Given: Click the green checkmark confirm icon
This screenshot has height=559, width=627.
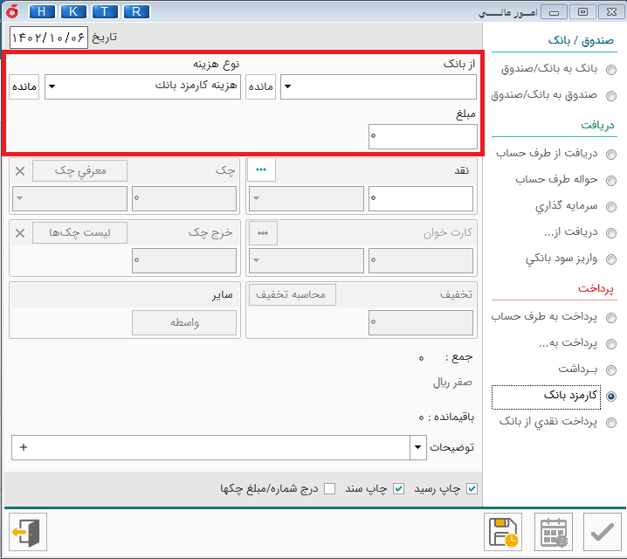Looking at the screenshot, I should [x=601, y=531].
